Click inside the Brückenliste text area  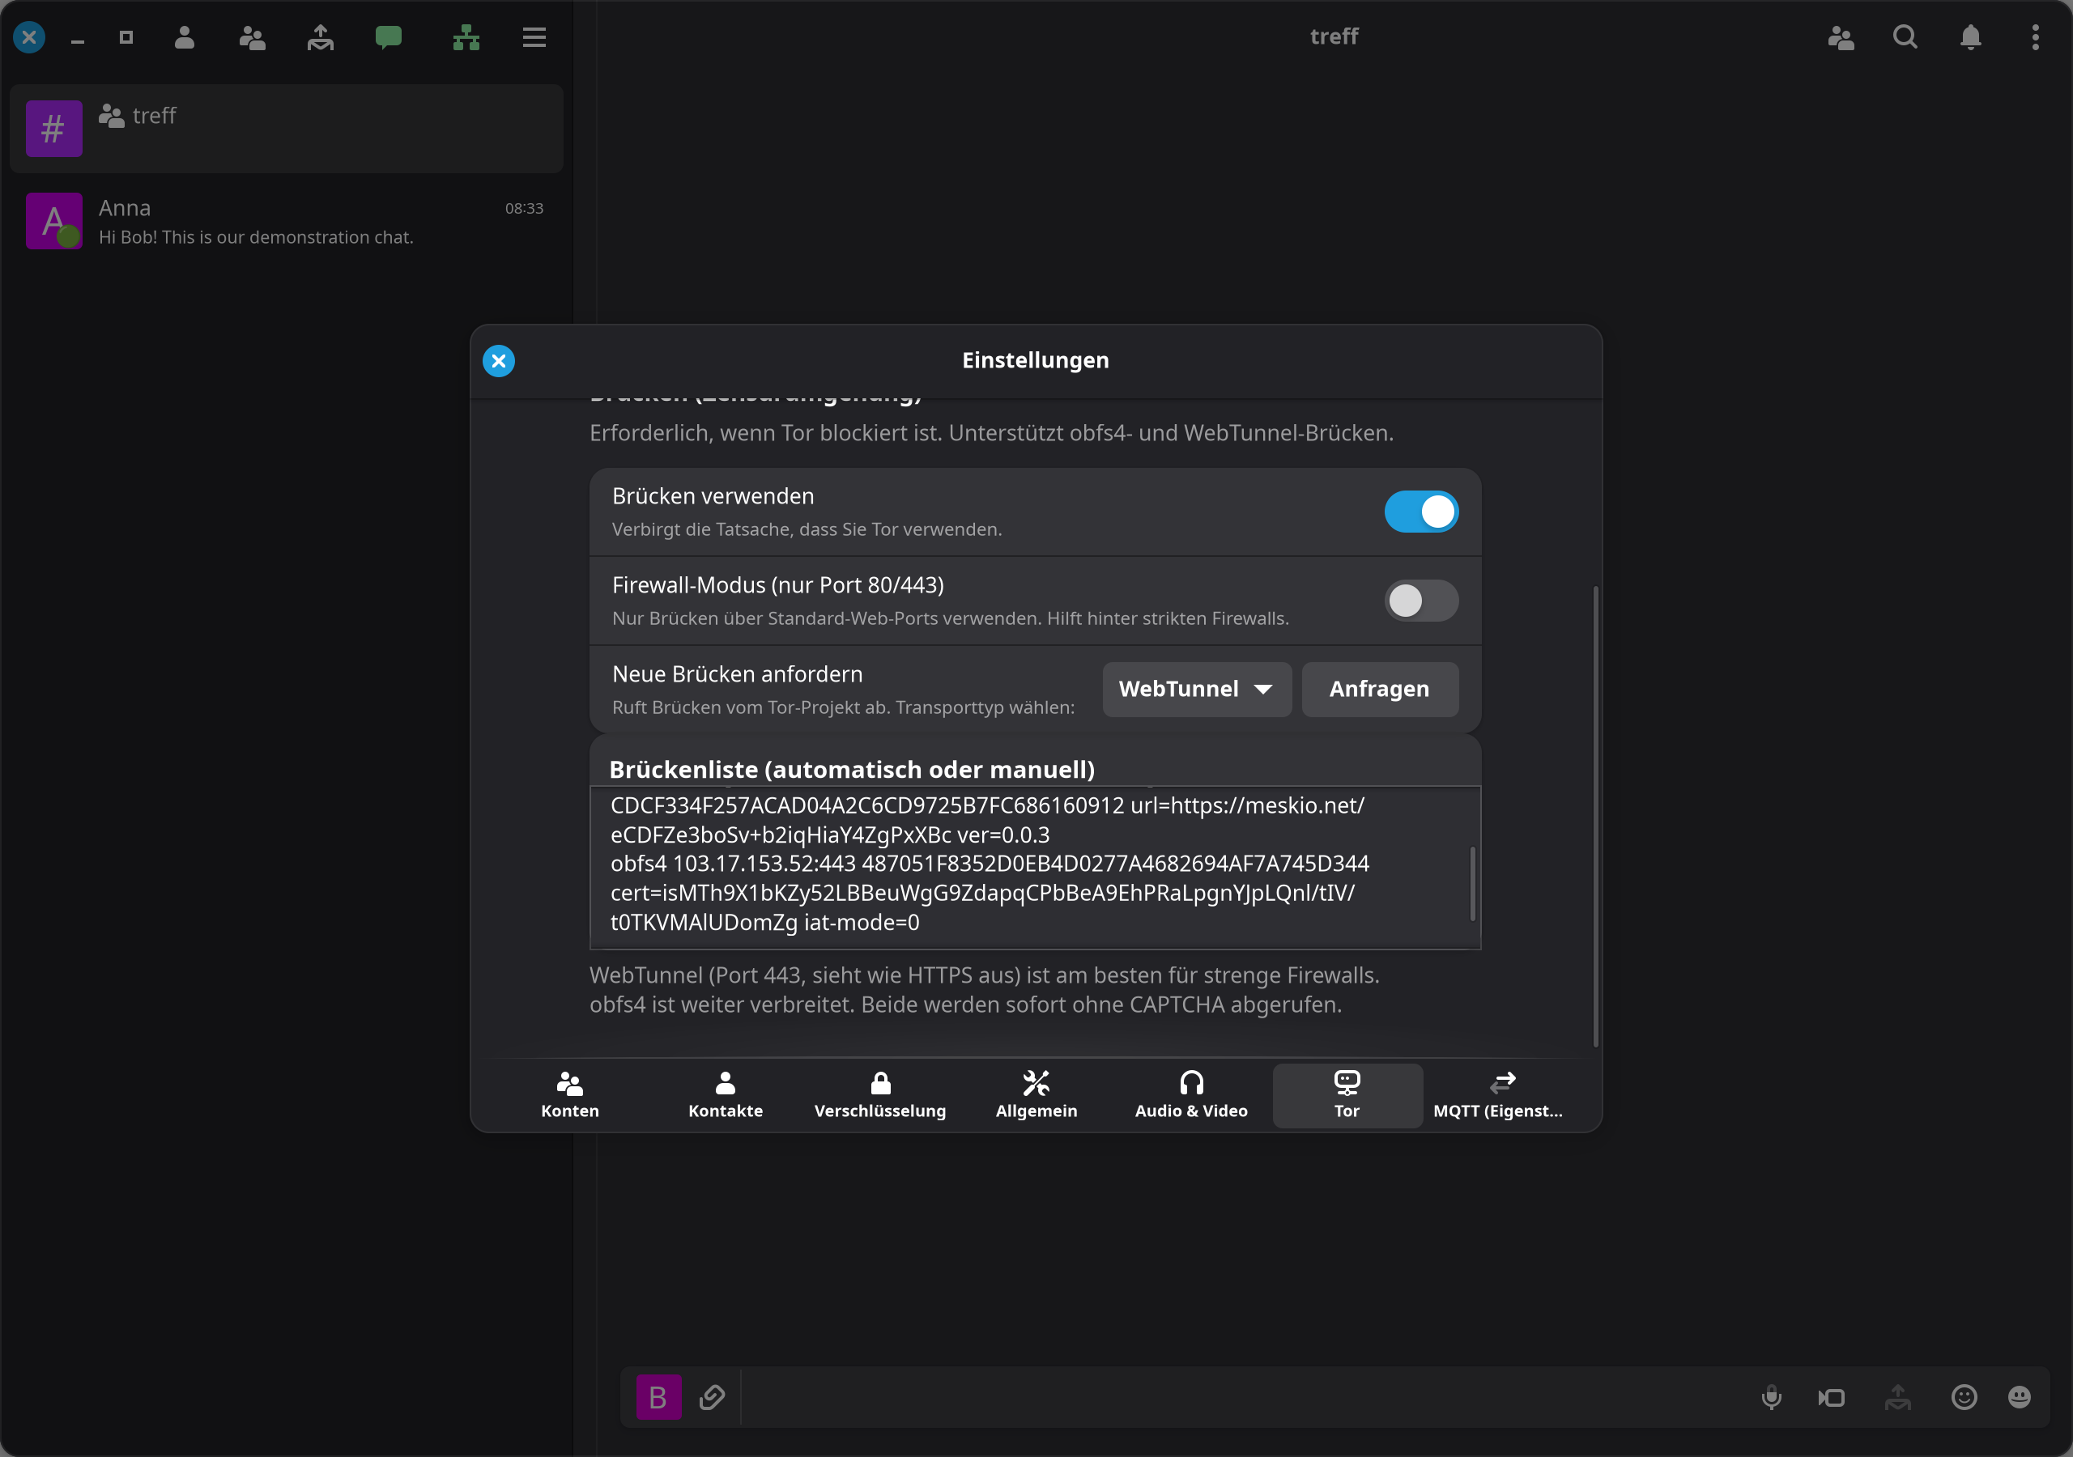pyautogui.click(x=1035, y=868)
